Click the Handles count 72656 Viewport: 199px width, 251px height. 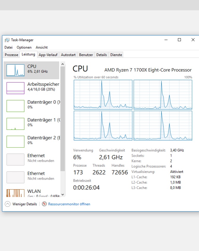(x=120, y=172)
